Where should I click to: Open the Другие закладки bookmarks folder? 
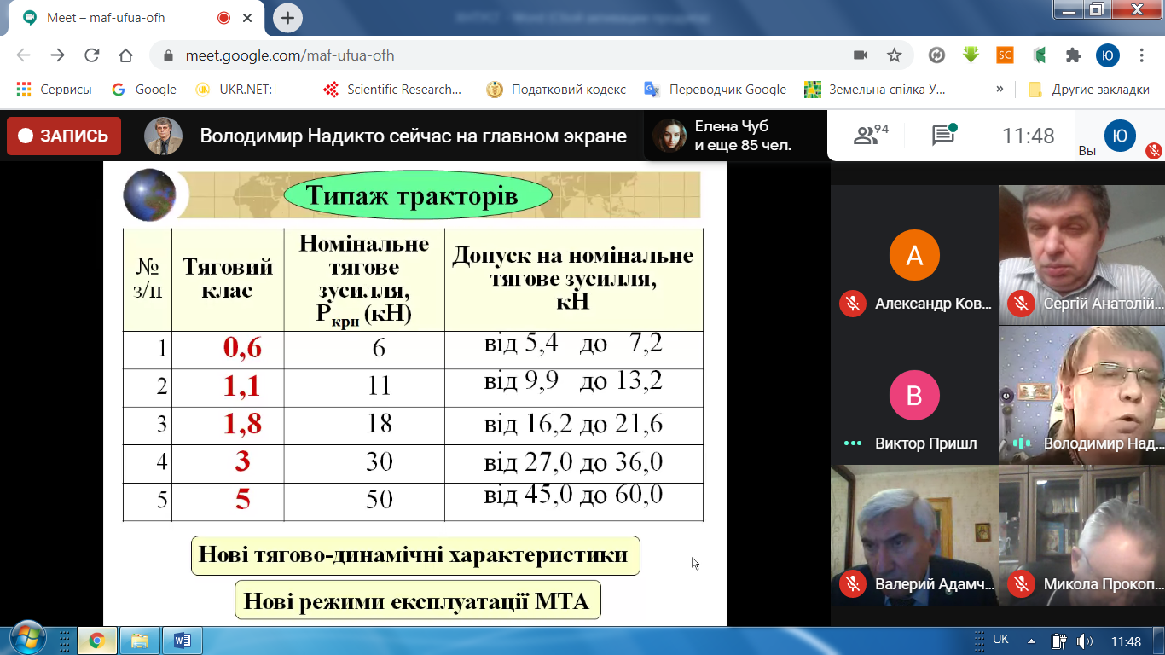click(1088, 89)
